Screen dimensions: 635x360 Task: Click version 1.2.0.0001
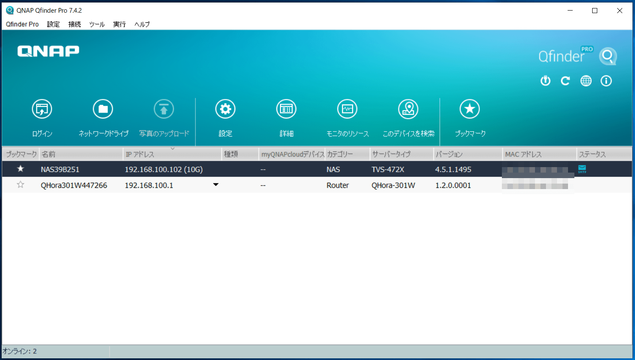453,185
